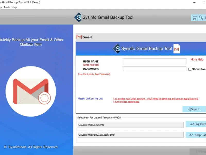Click the circular sync arrows icon
This screenshot has width=206, height=155.
click(x=45, y=98)
